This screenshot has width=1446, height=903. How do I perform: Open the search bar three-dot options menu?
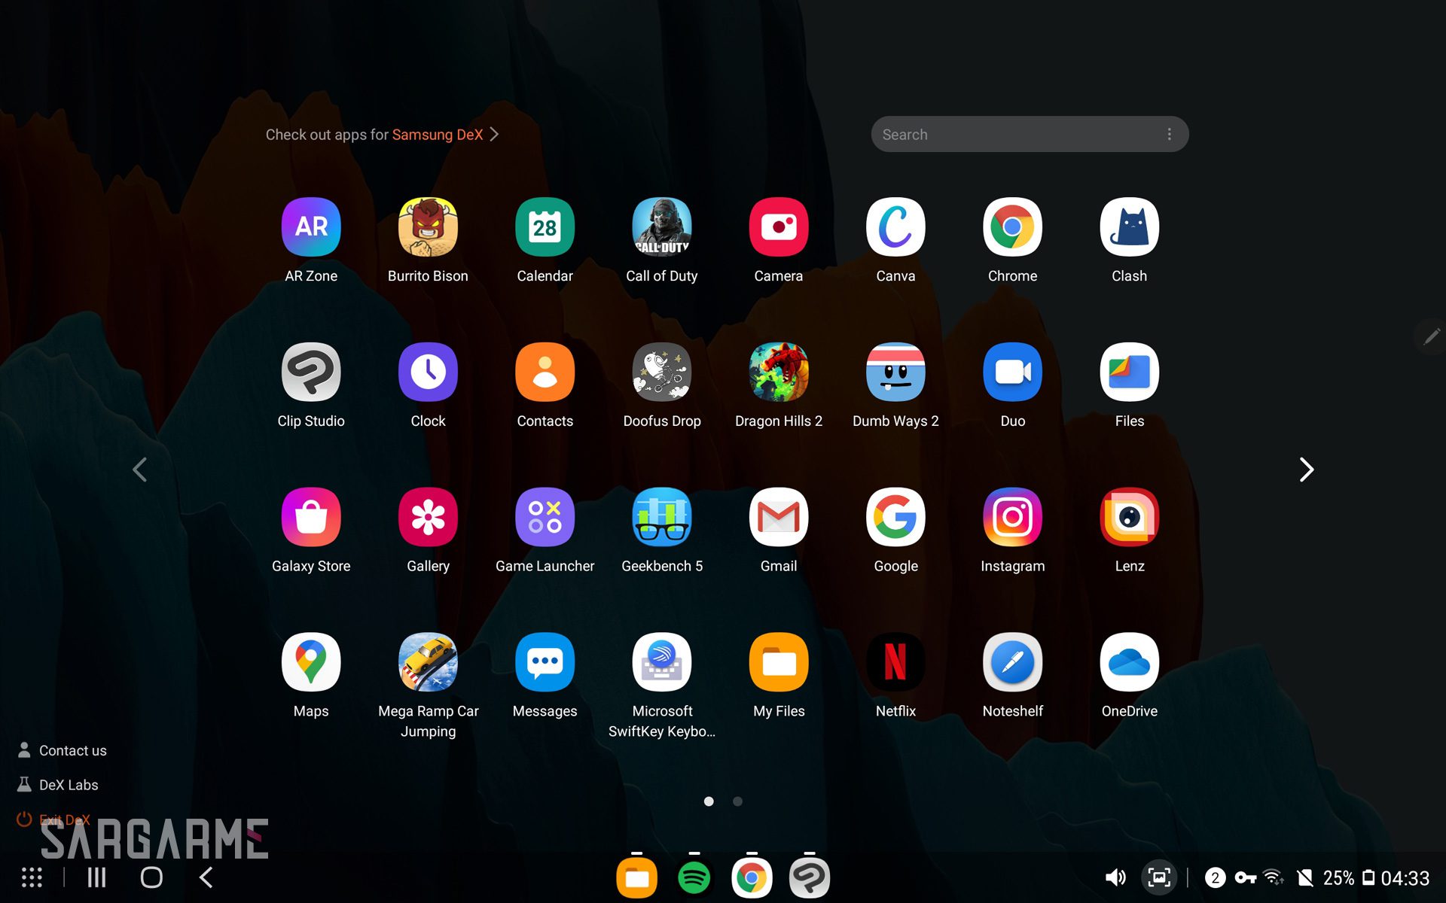pos(1169,135)
